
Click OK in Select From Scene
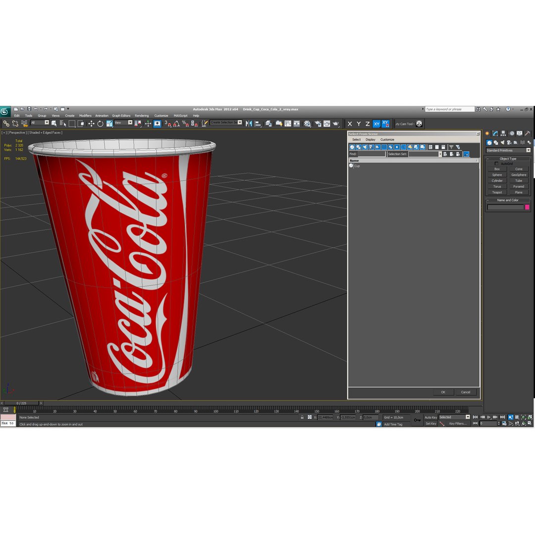pyautogui.click(x=443, y=392)
